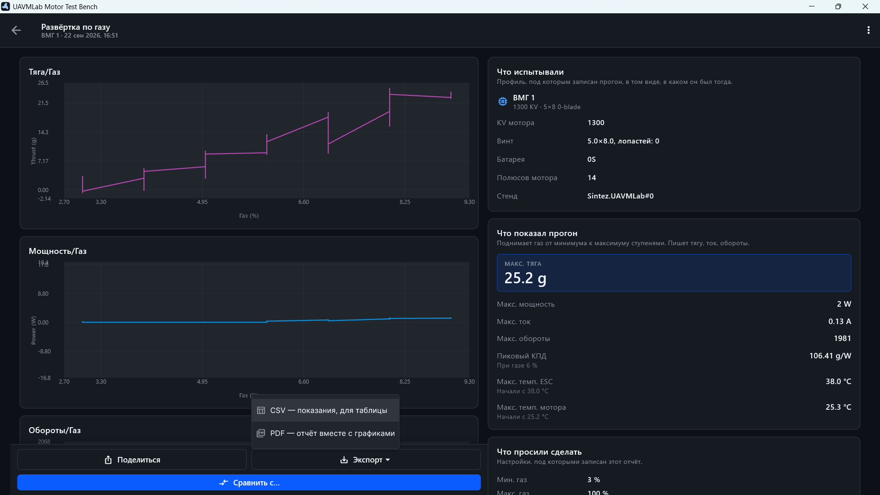Choose PDF report with graphs
This screenshot has height=495, width=880.
tap(325, 433)
